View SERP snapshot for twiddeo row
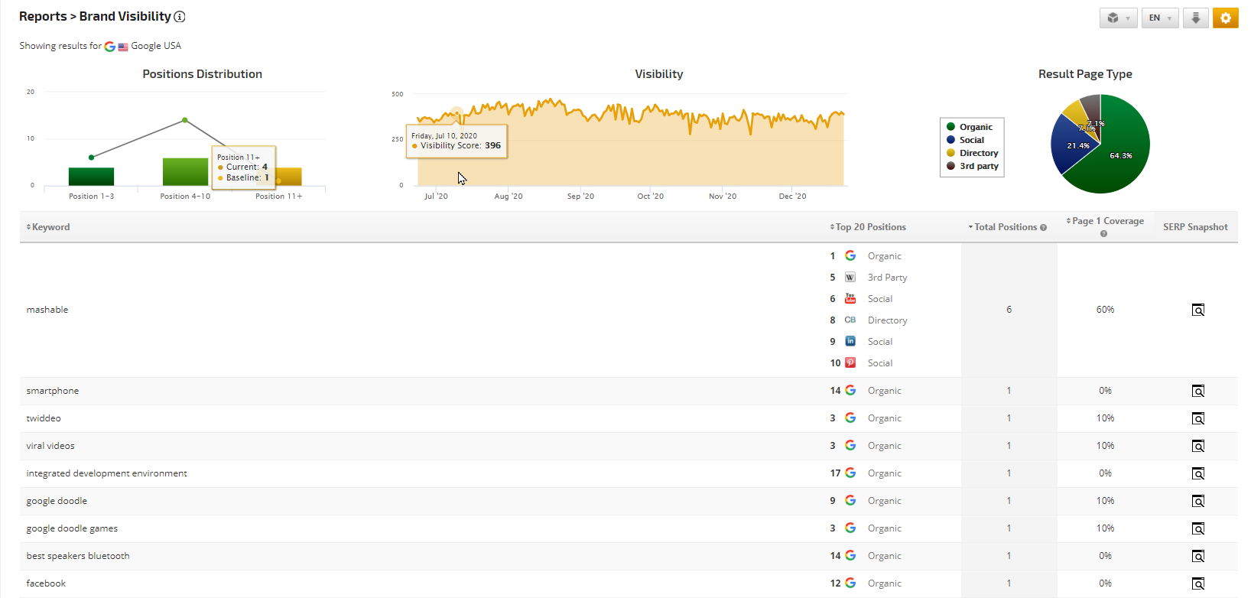 (1197, 418)
